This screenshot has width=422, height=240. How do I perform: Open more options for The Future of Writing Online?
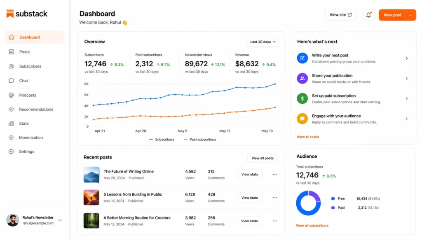point(274,175)
